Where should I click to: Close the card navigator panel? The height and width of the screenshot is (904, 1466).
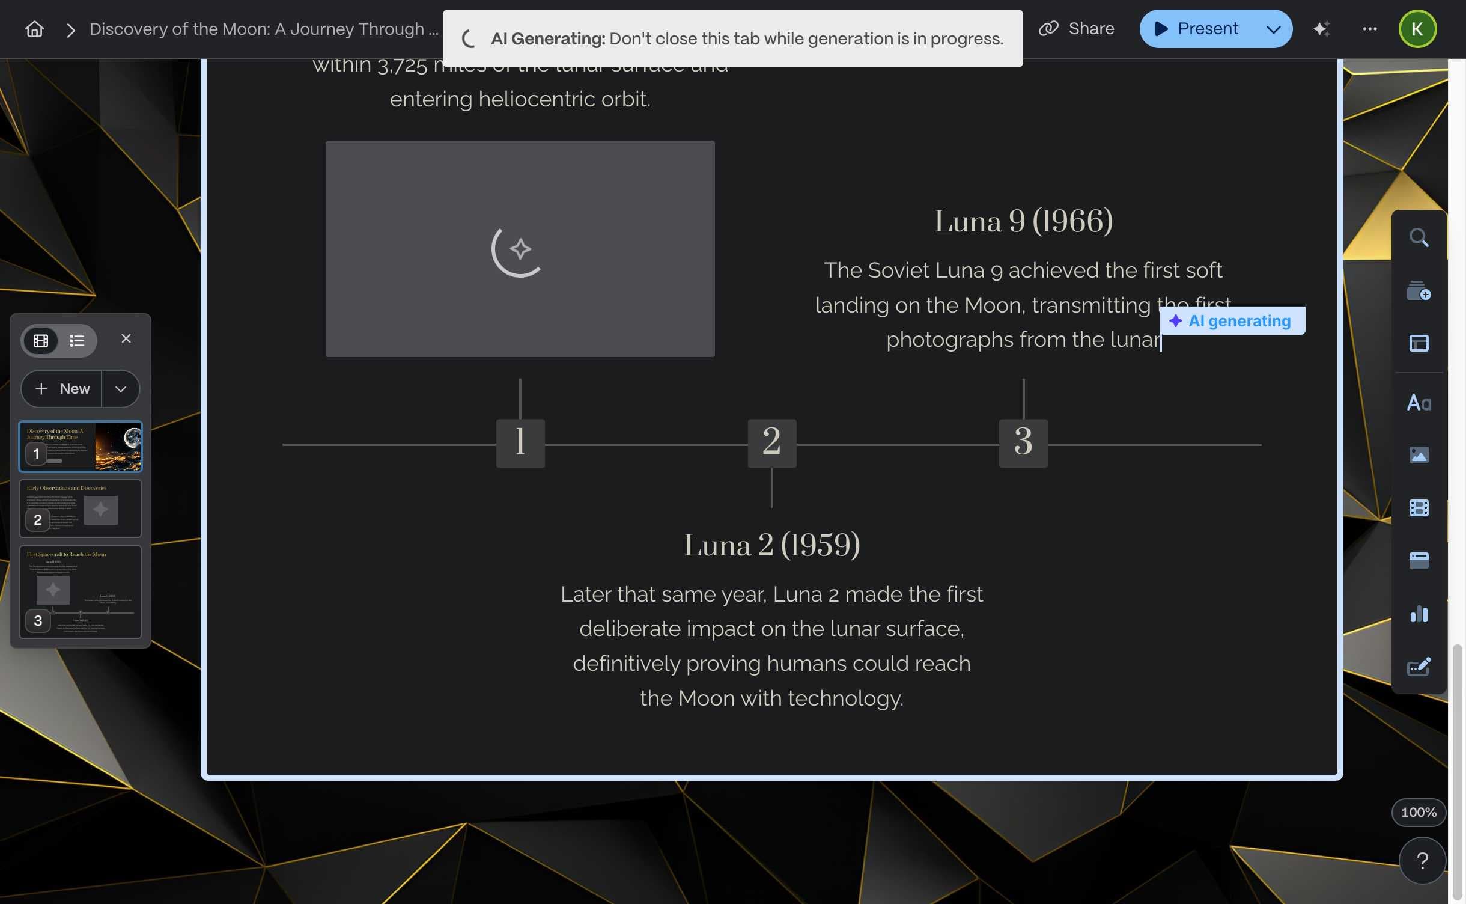point(126,338)
